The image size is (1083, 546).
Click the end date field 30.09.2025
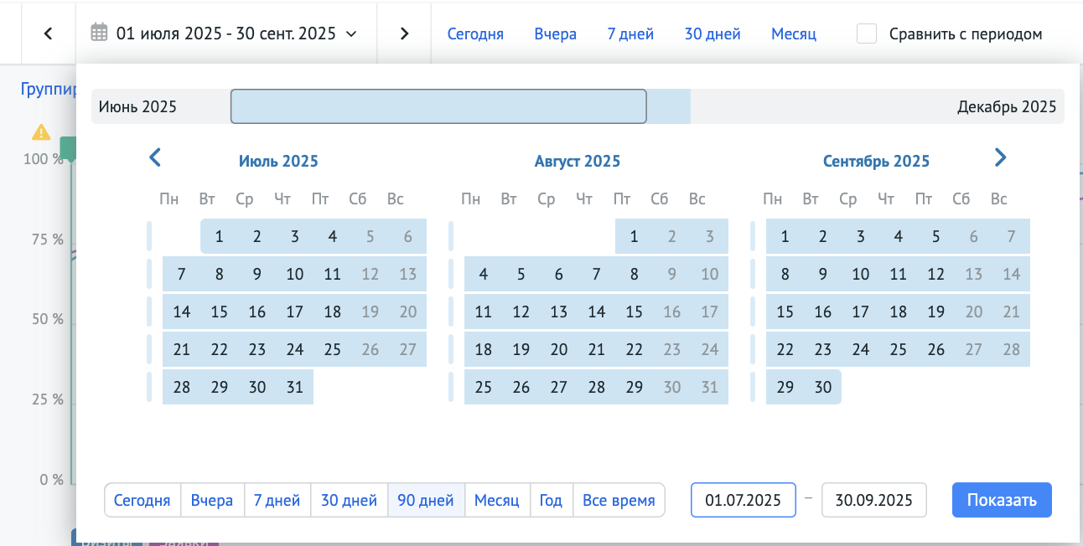(x=873, y=500)
